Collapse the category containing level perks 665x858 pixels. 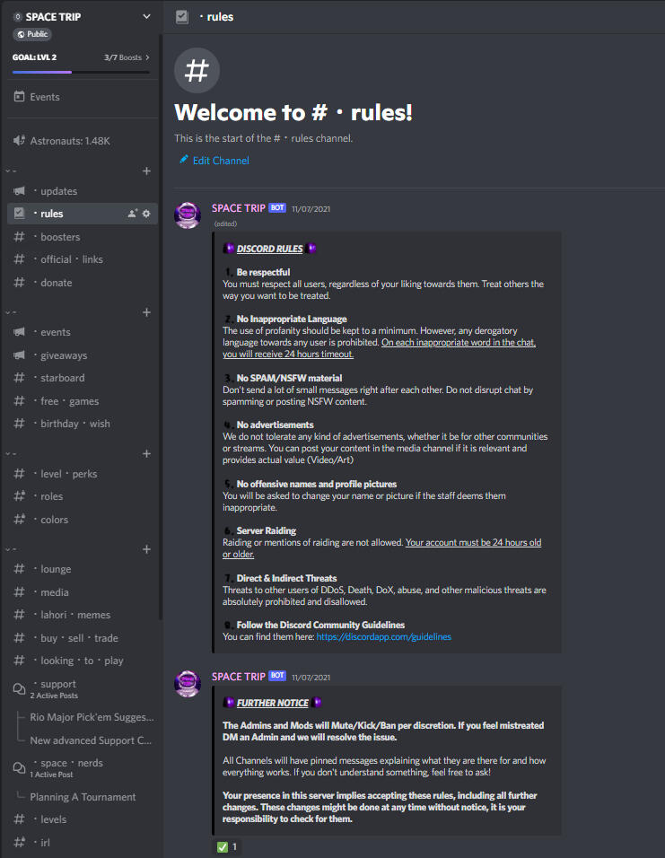tap(11, 453)
